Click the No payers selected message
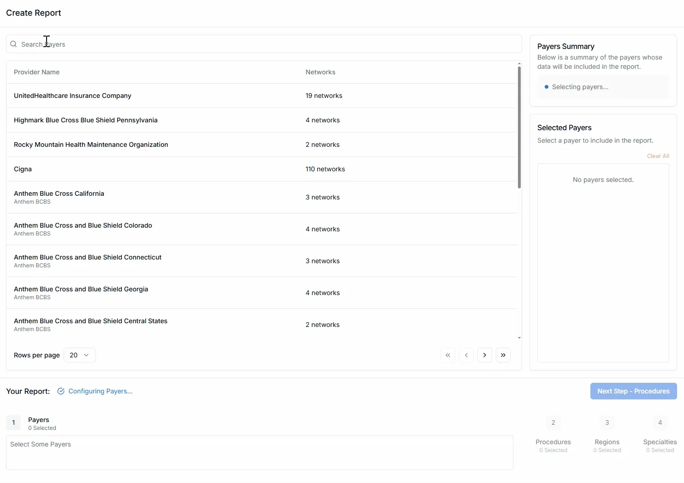This screenshot has width=684, height=483. [603, 180]
